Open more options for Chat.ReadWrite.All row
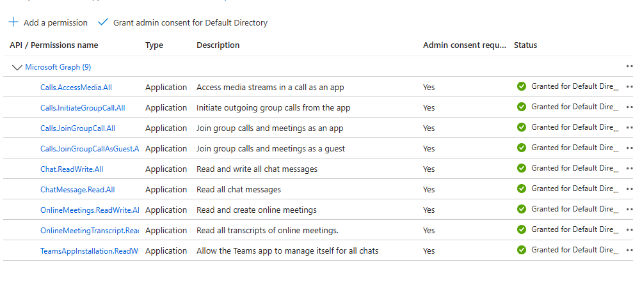The image size is (633, 285). pos(629,169)
